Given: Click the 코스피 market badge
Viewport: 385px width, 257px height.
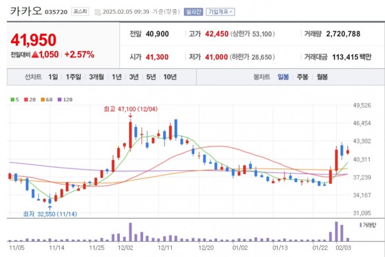Looking at the screenshot, I should click(x=80, y=11).
